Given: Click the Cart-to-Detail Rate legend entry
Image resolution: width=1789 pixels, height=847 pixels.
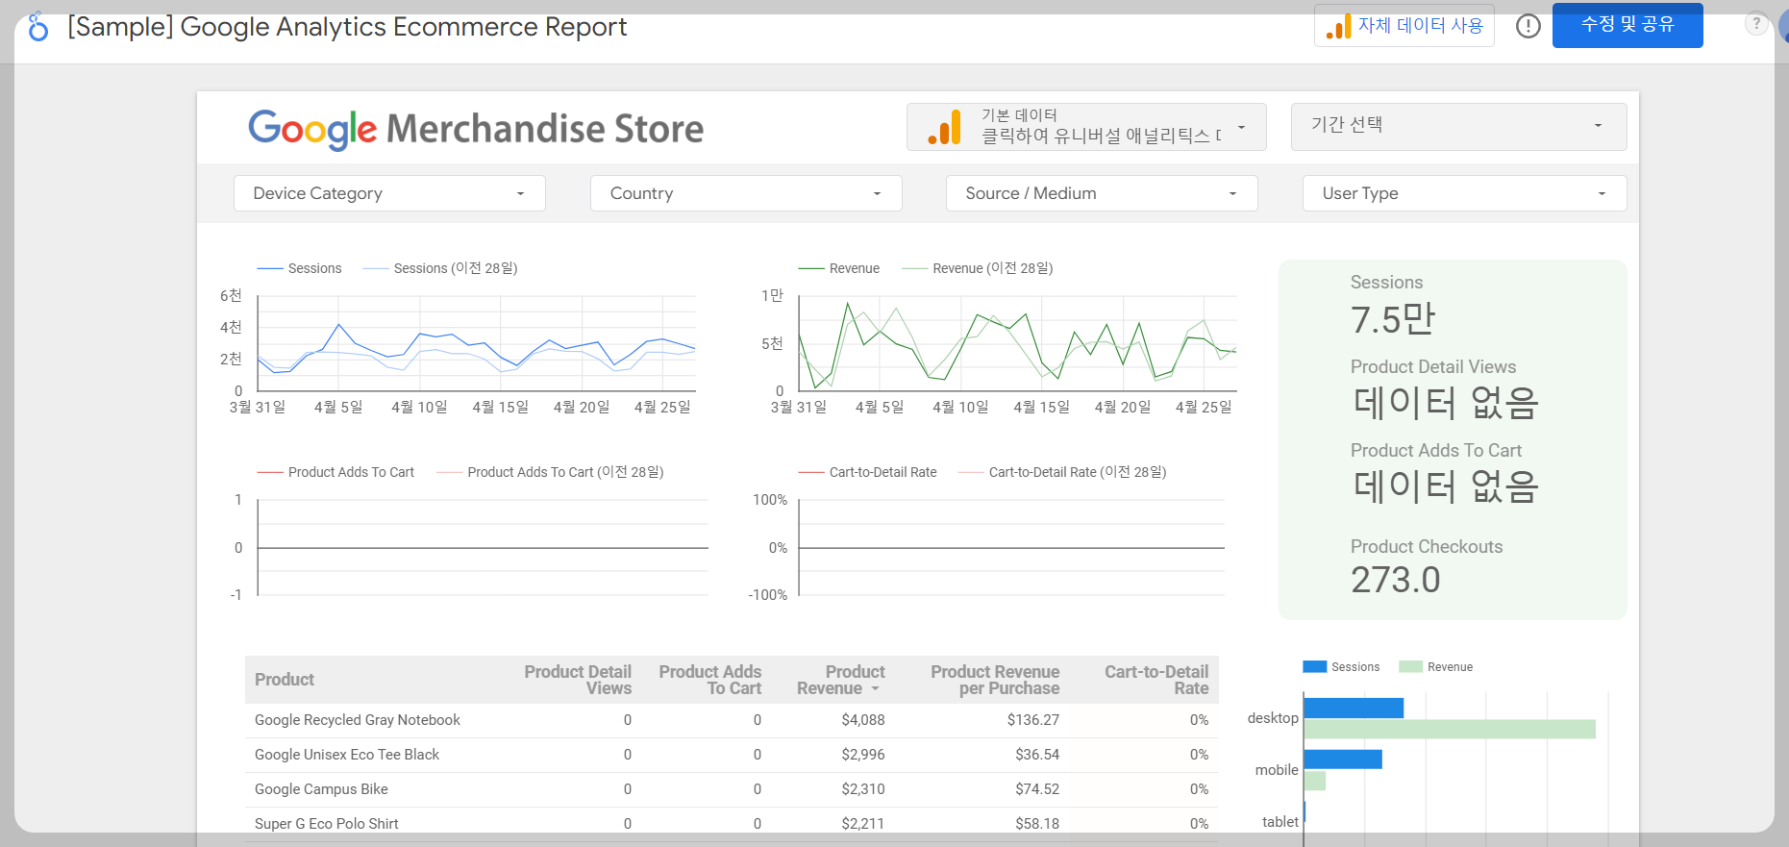Looking at the screenshot, I should (868, 473).
